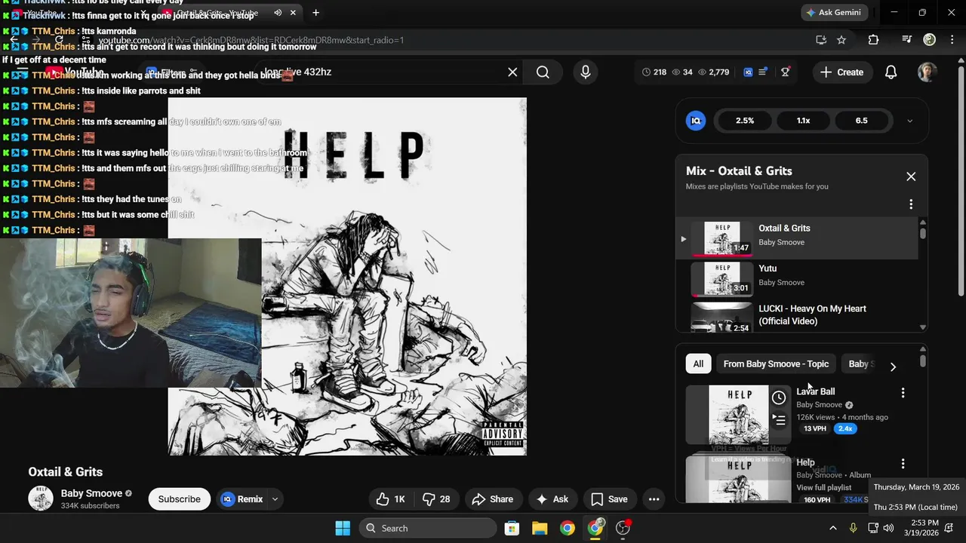Screen dimensions: 966x543
Task: Open the YouTube account avatar menu
Action: (x=928, y=72)
